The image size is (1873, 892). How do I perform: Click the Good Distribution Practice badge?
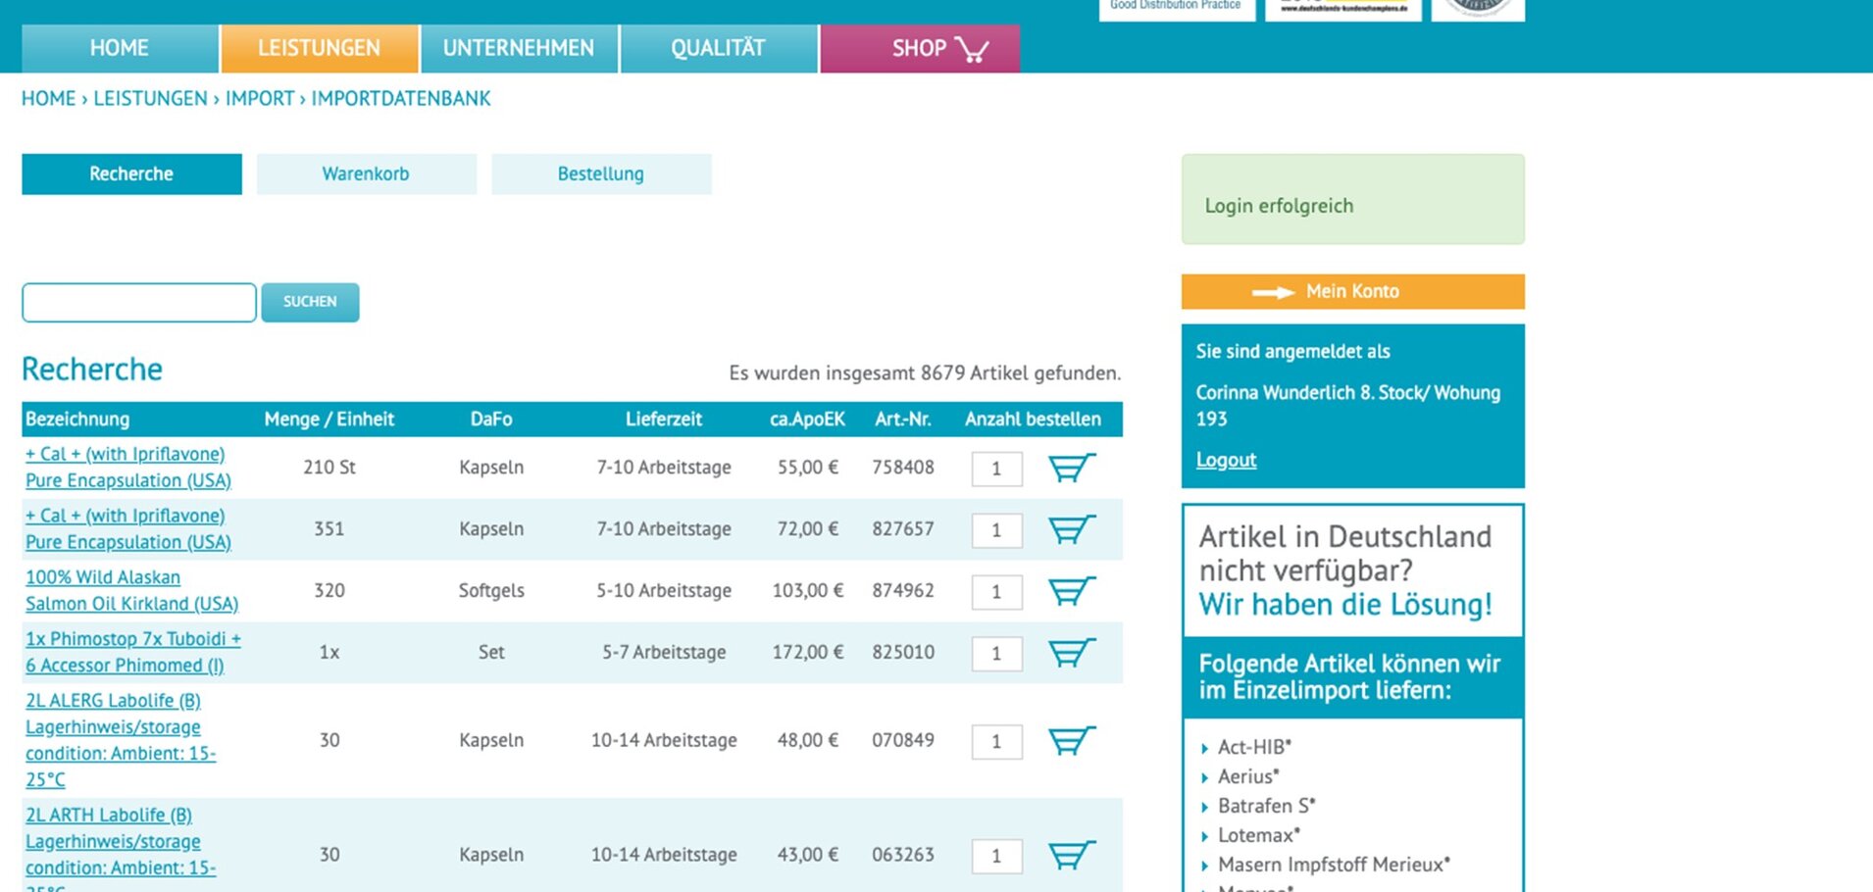click(x=1177, y=8)
